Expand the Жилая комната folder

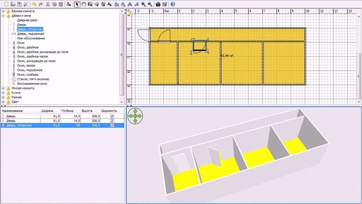[3, 88]
